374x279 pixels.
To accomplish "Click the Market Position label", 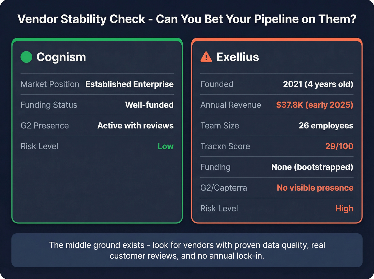I will tap(50, 84).
